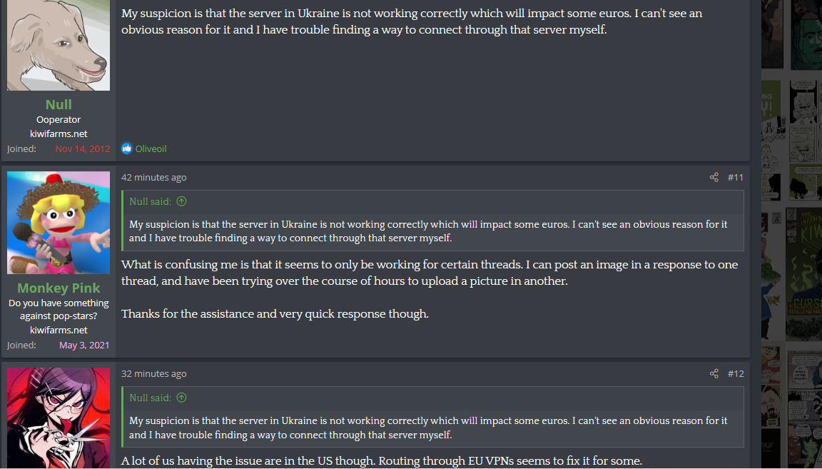Click the #11 post number permalink
The height and width of the screenshot is (469, 822).
(x=735, y=177)
